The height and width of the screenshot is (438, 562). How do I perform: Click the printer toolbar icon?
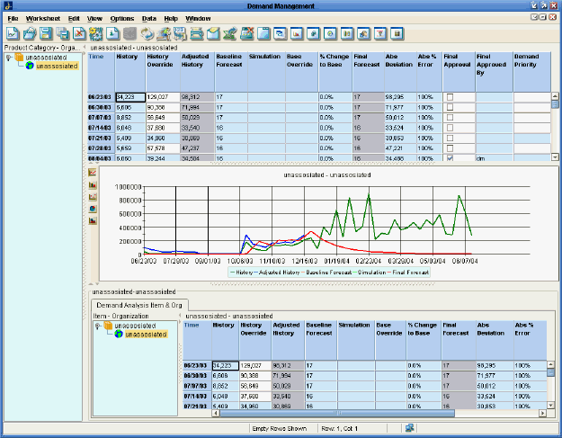[x=197, y=33]
